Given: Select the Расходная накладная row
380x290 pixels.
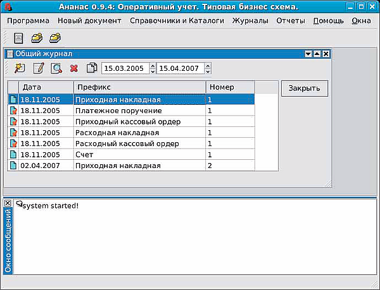Looking at the screenshot, I should tap(131, 133).
